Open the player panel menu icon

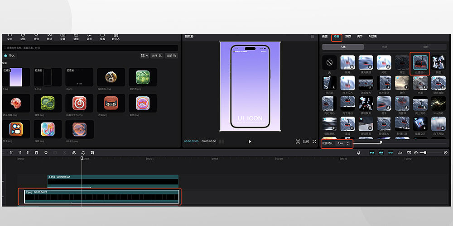312,36
